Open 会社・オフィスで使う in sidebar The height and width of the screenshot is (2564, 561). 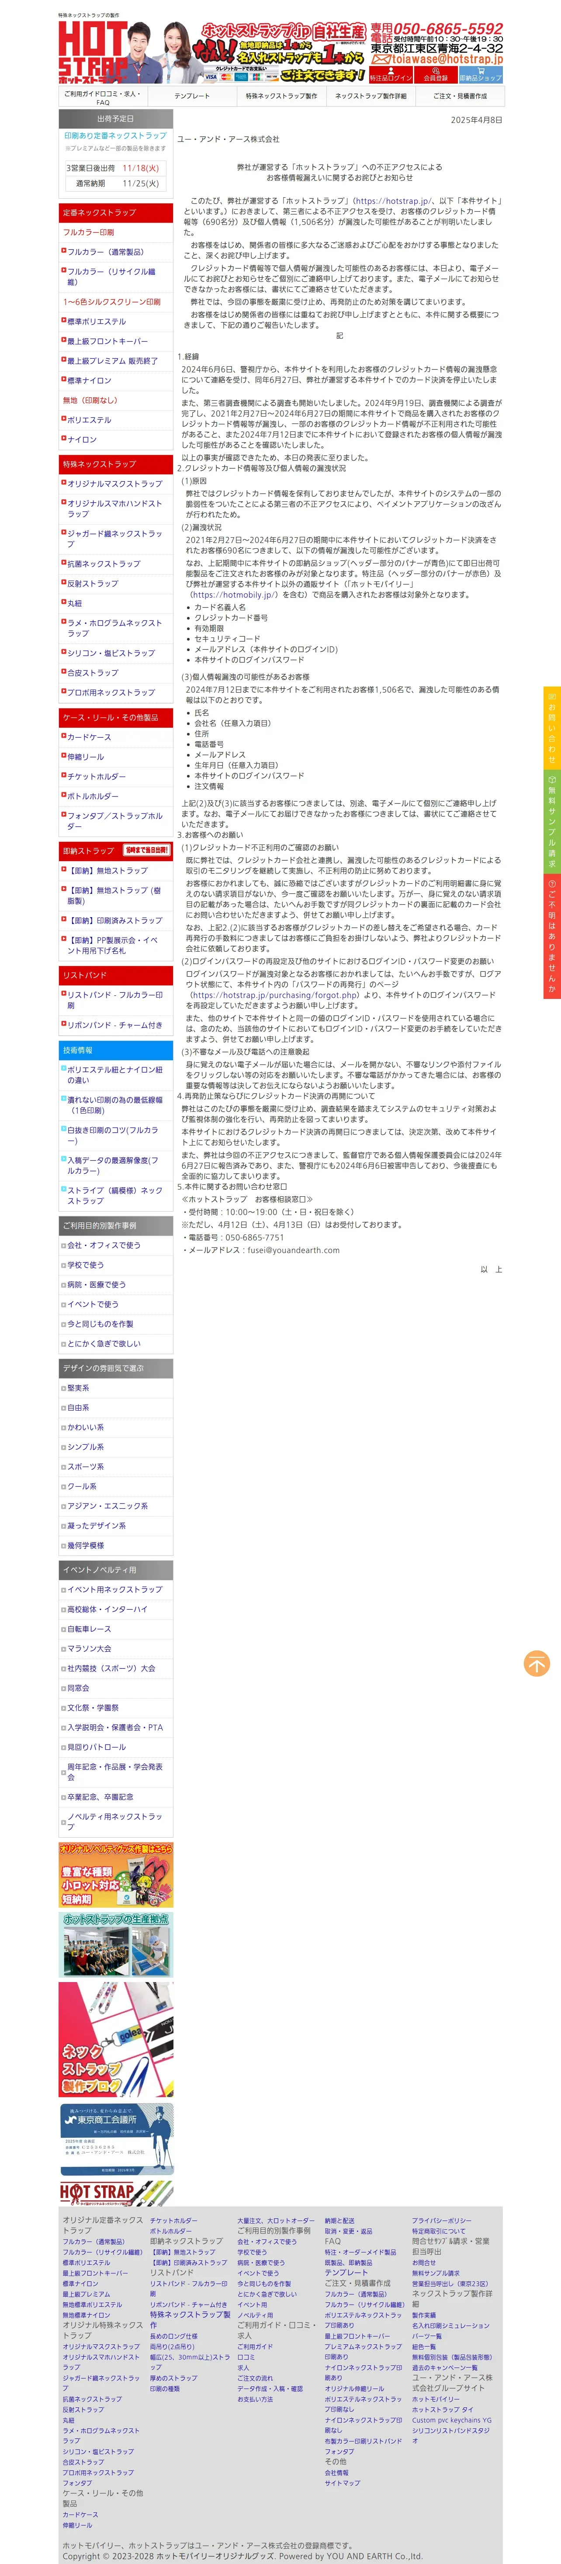(104, 1245)
